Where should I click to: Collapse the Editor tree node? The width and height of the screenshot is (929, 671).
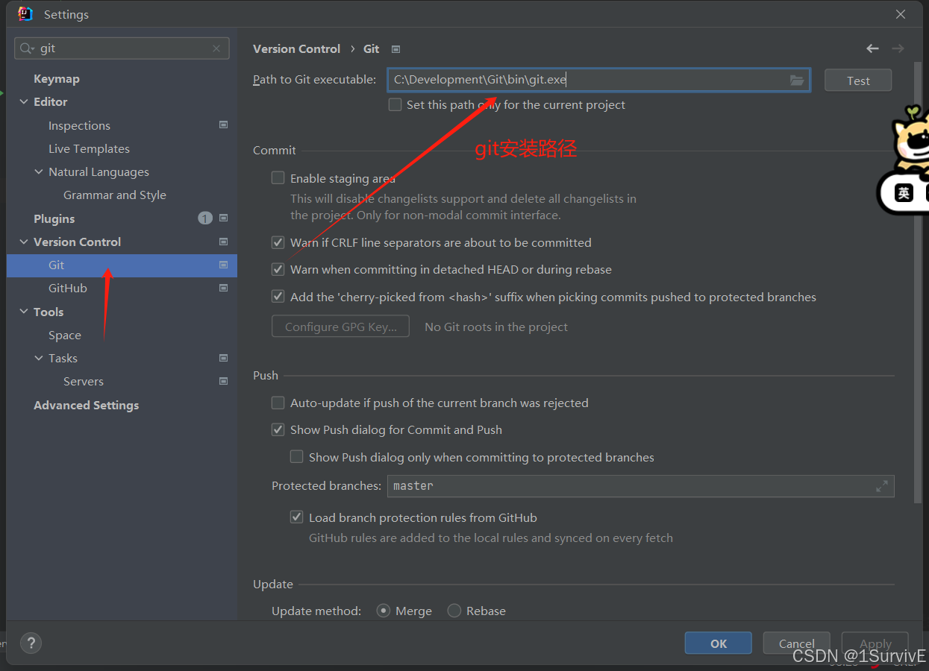tap(24, 101)
